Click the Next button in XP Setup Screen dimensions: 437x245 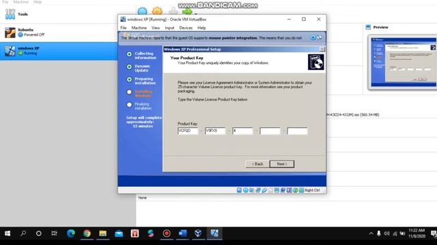pyautogui.click(x=282, y=164)
